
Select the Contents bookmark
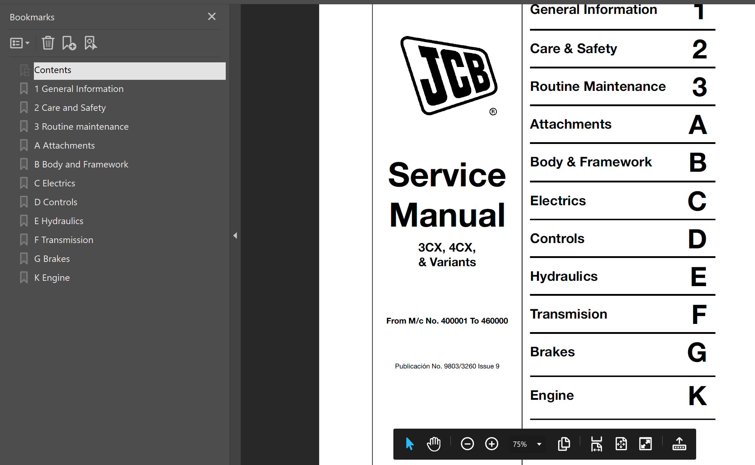(x=130, y=71)
